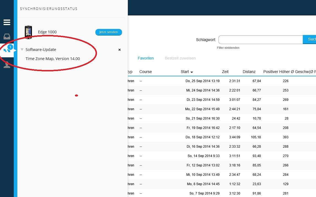Switch to the Favoriten tab
This screenshot has width=316, height=197.
point(146,58)
